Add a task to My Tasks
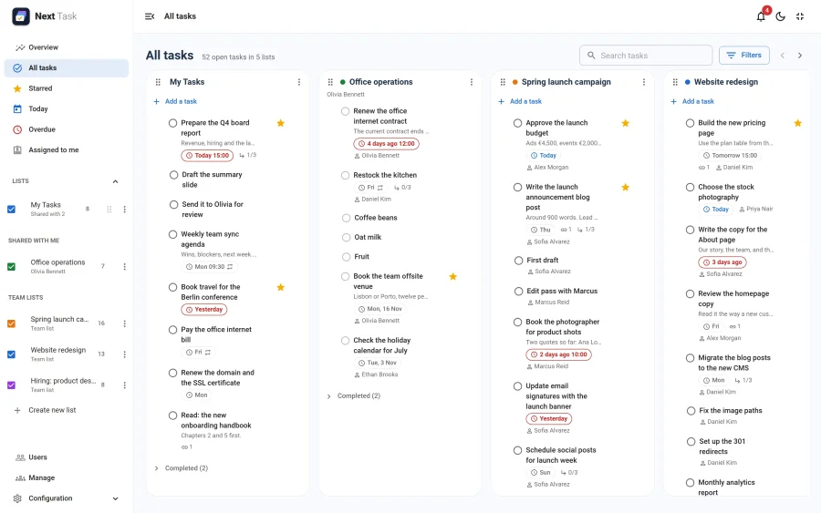 [x=175, y=101]
